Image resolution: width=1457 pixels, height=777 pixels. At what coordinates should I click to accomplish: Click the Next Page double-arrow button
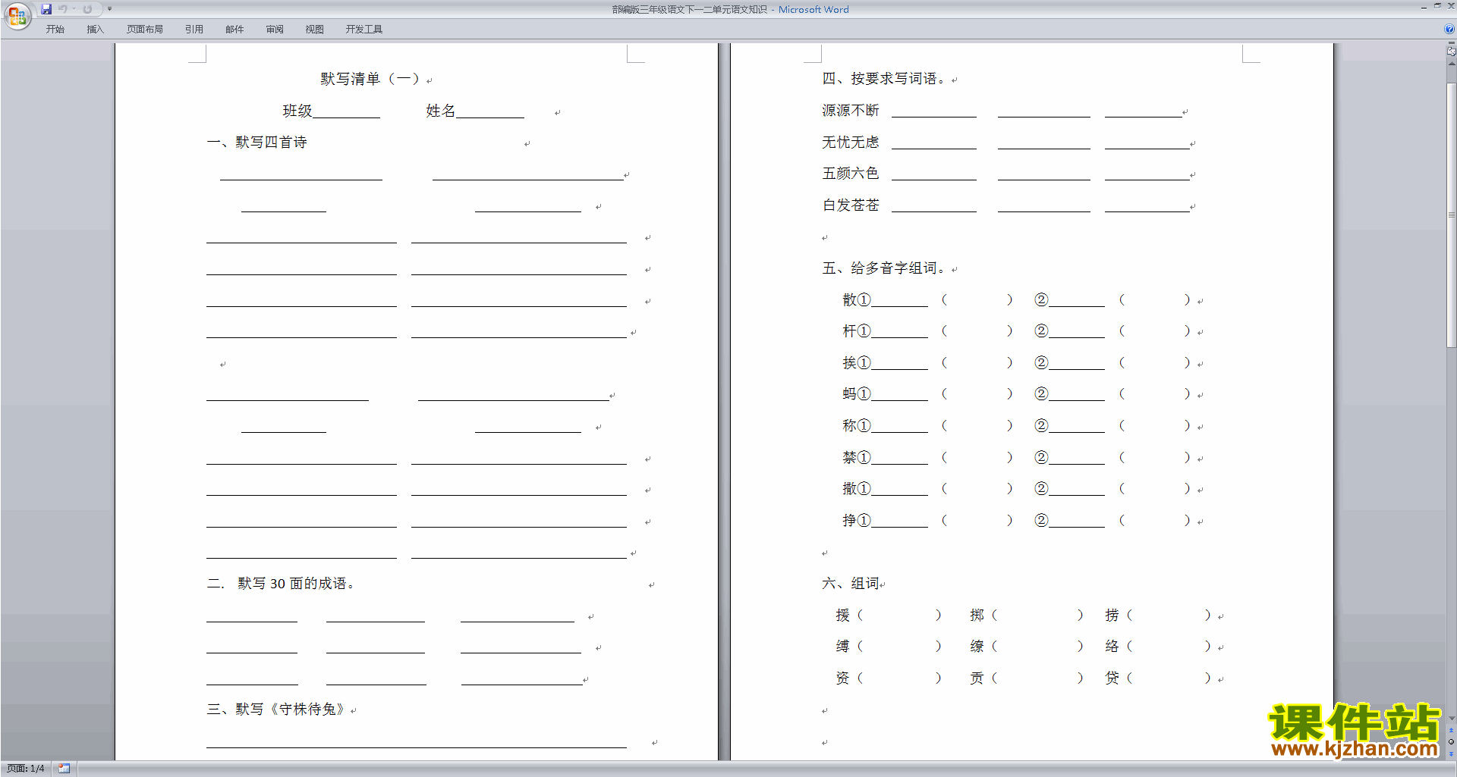coord(1451,754)
